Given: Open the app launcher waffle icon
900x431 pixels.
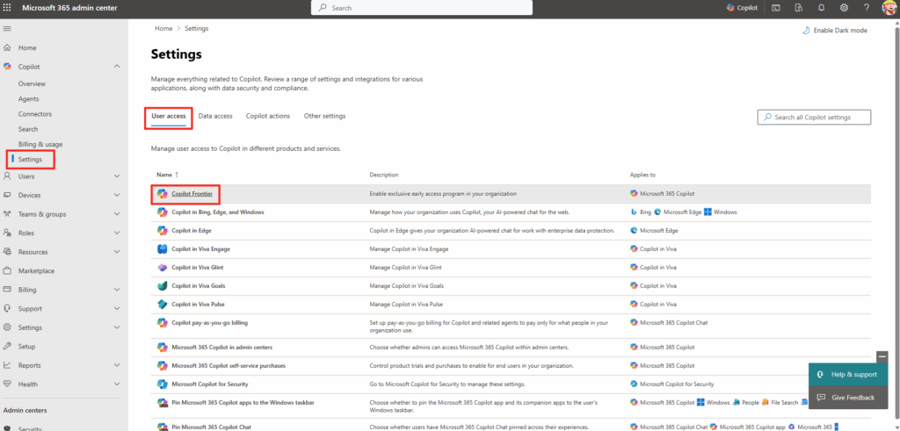Looking at the screenshot, I should click(x=8, y=8).
